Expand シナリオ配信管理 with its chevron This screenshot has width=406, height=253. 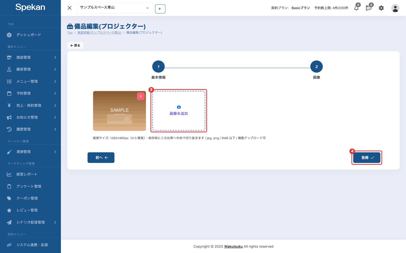pos(55,222)
